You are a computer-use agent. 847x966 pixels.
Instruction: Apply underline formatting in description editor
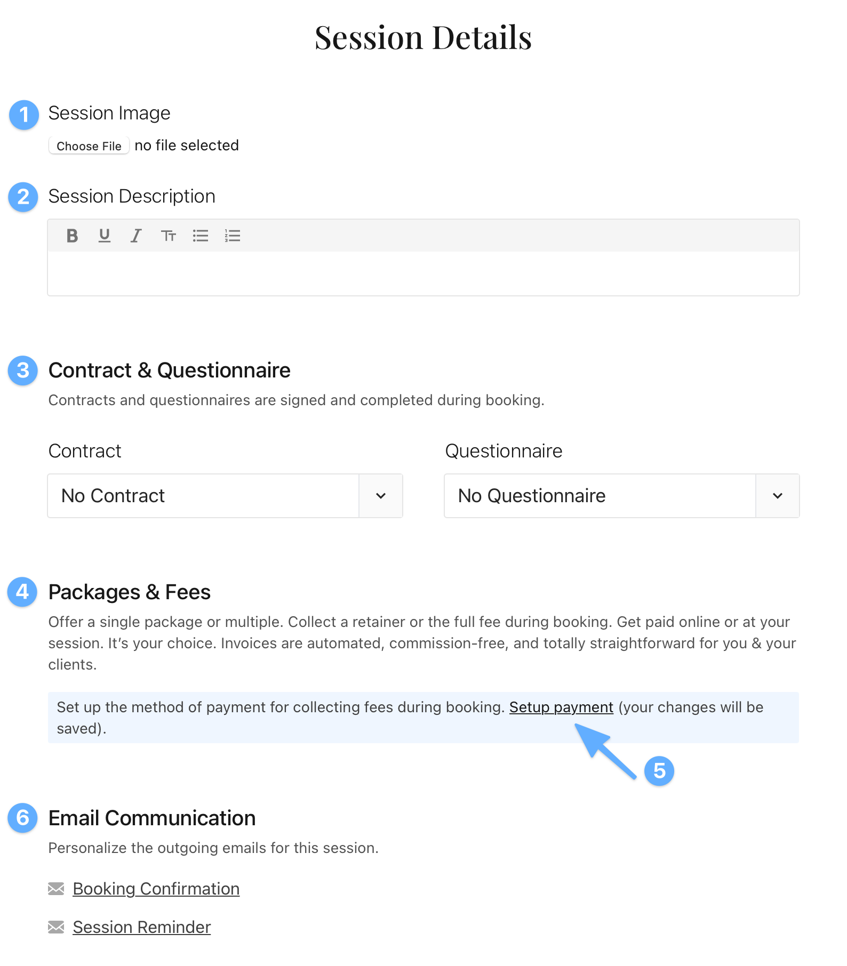click(x=105, y=236)
